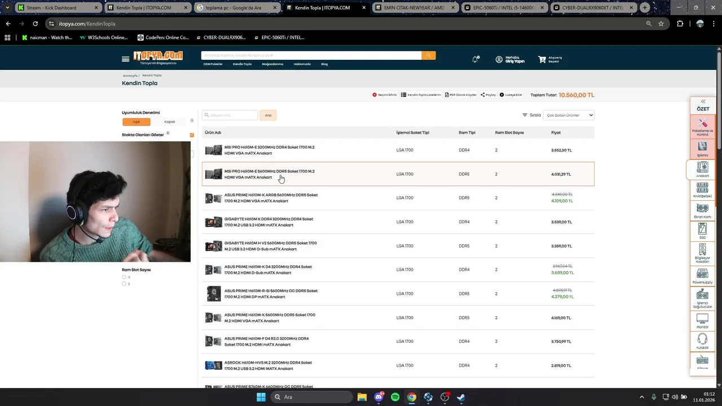
Task: Bookmark this page with the star icon
Action: (x=661, y=24)
